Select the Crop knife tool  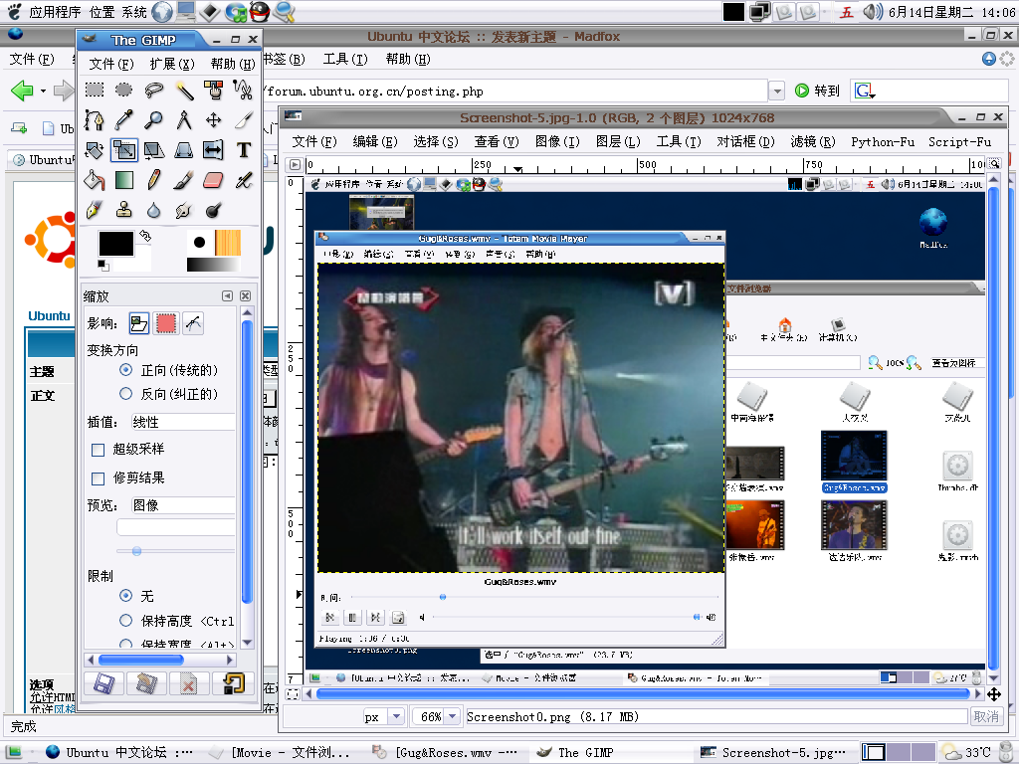[243, 120]
